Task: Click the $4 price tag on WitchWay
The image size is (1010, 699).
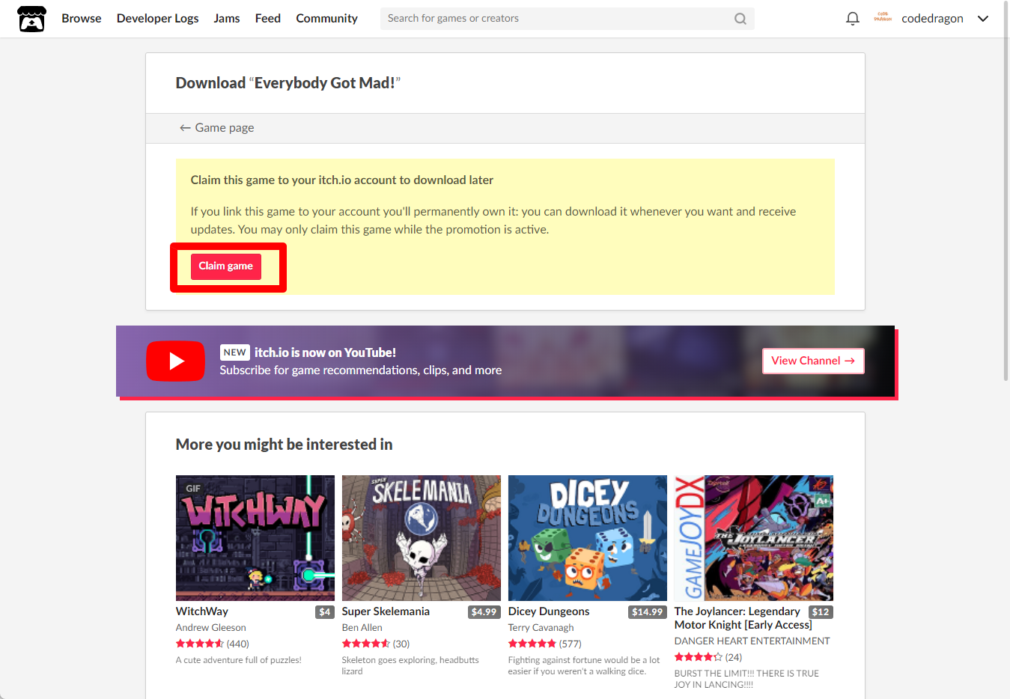Action: (x=325, y=612)
